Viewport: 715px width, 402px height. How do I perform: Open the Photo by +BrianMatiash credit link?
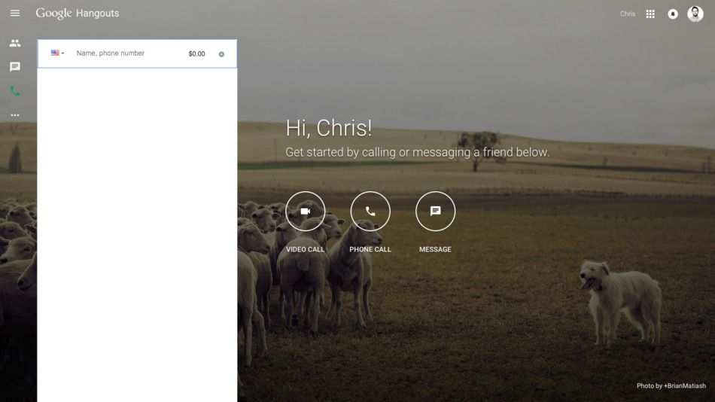click(x=671, y=386)
